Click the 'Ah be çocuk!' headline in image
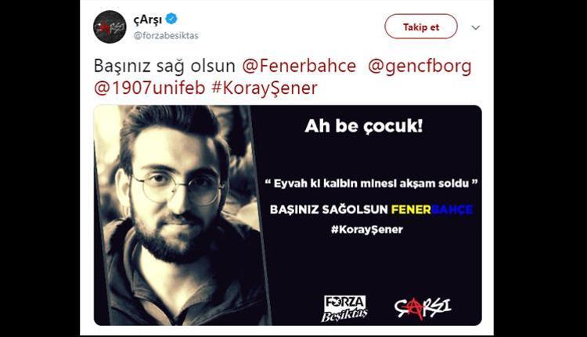 (363, 126)
